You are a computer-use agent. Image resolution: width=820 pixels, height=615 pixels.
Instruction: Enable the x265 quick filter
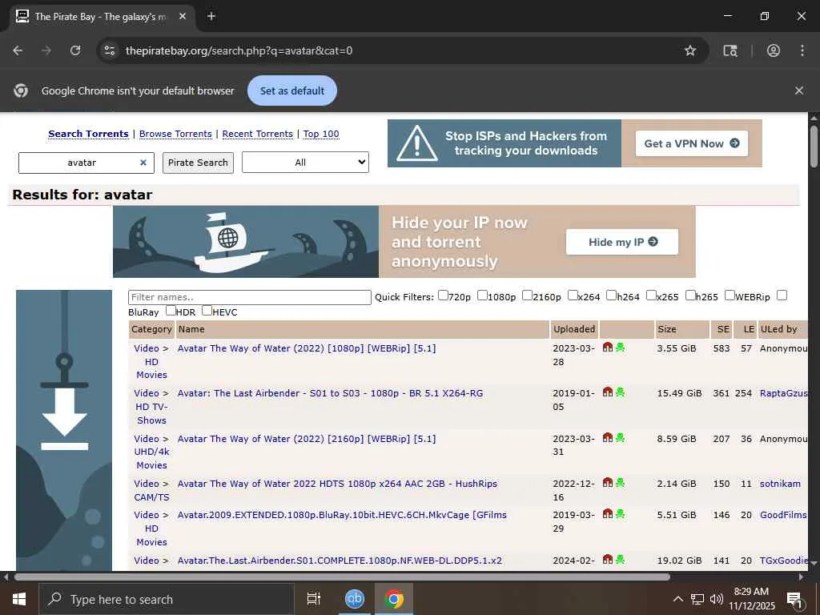(x=651, y=295)
